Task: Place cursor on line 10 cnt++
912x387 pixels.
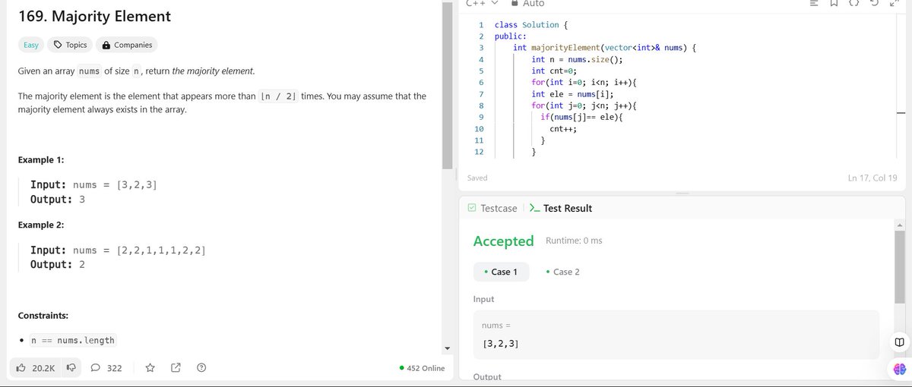Action: coord(563,129)
